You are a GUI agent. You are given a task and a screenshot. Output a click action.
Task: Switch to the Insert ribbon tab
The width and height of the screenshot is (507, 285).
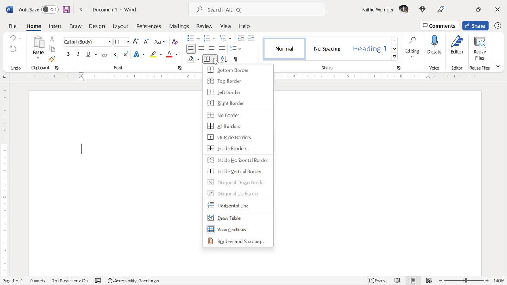[x=55, y=26]
